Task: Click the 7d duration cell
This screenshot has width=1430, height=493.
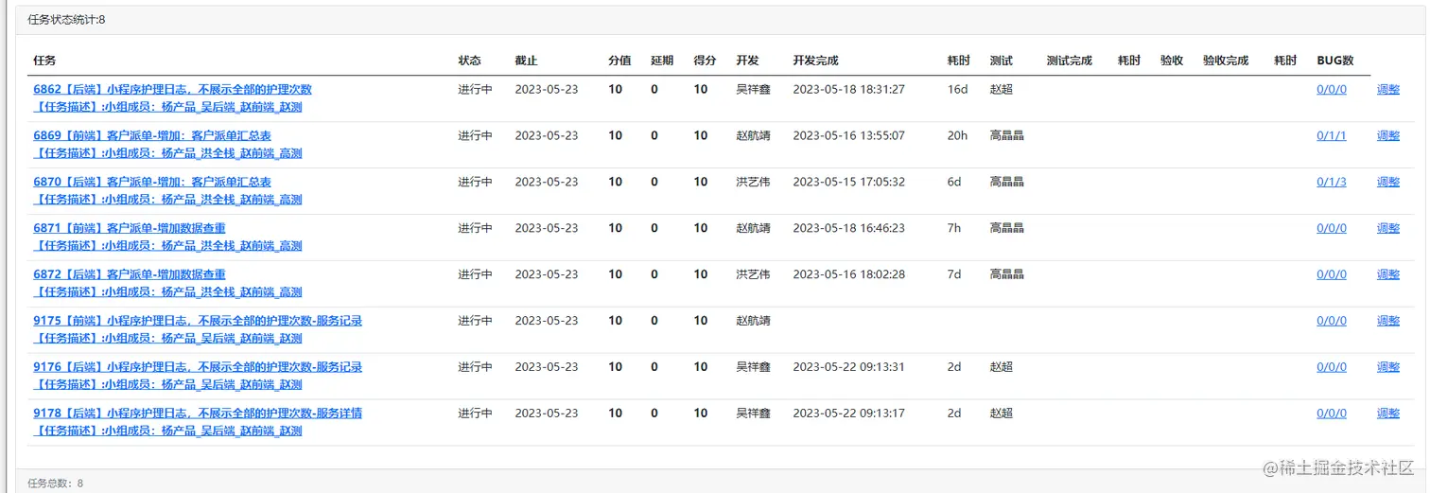Action: pos(954,274)
